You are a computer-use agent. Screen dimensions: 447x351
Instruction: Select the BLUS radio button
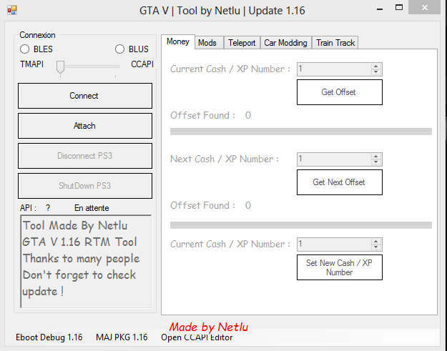[x=119, y=49]
